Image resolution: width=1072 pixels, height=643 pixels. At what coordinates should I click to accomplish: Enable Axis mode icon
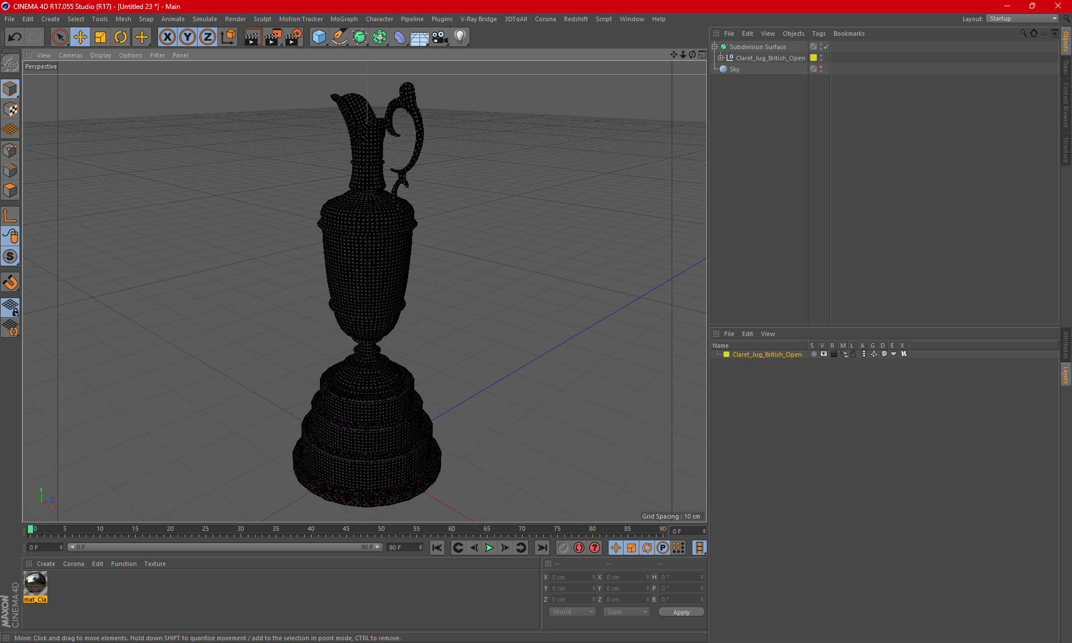coord(10,216)
